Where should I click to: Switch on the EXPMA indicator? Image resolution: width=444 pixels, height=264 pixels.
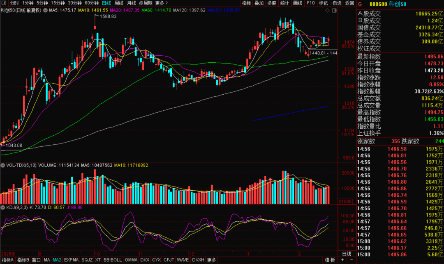pyautogui.click(x=72, y=260)
